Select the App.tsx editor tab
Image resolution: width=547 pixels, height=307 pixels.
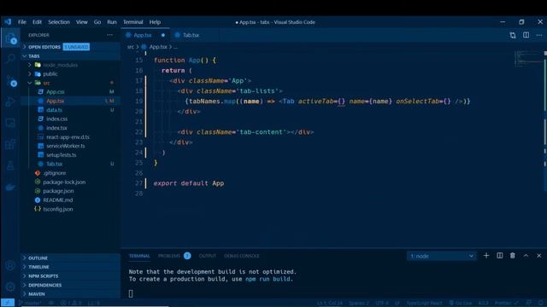[x=143, y=35]
